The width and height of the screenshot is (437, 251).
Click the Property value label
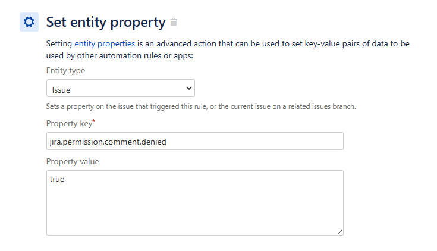click(x=73, y=161)
